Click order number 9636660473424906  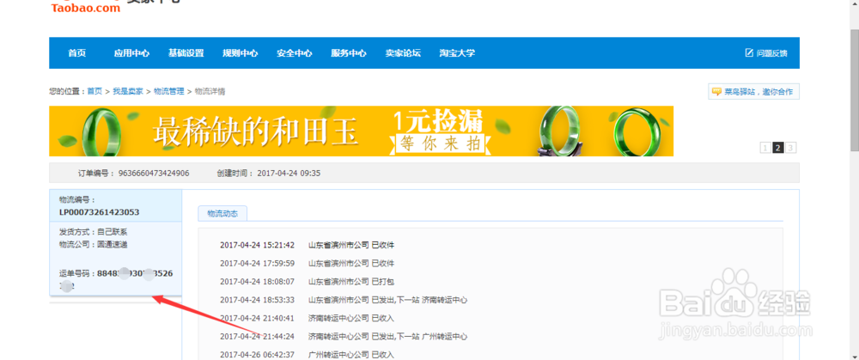click(155, 174)
